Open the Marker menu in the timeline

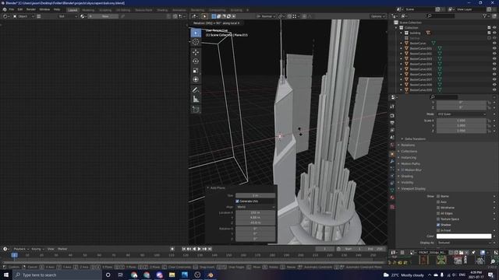coord(62,249)
